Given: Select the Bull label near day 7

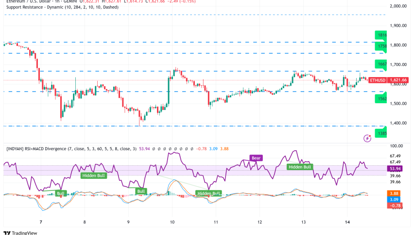Looking at the screenshot, I should [61, 193].
